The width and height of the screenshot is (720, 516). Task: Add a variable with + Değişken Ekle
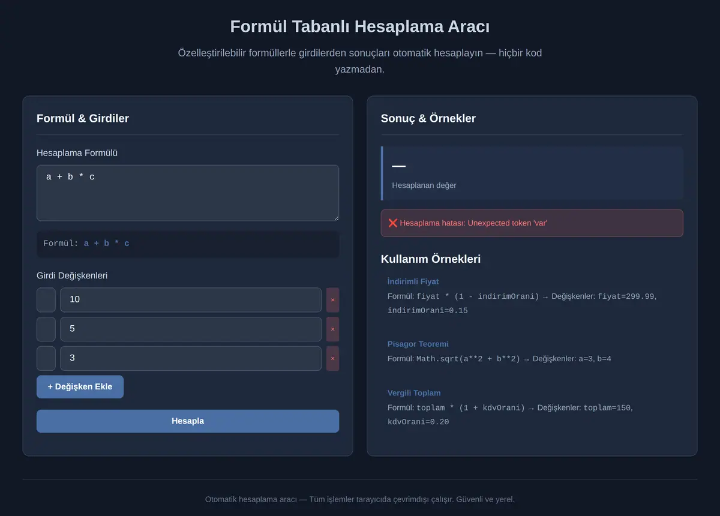click(80, 387)
